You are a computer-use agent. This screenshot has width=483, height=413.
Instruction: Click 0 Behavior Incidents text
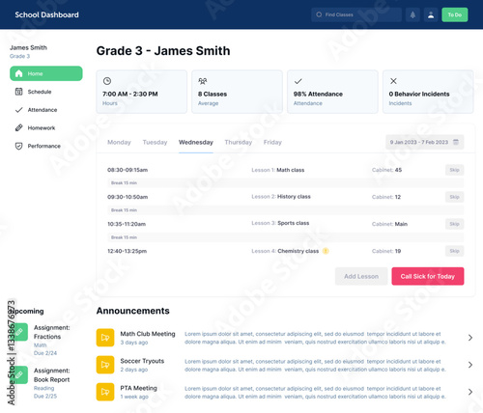(x=419, y=94)
